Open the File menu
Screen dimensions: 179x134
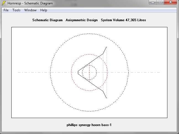click(6, 10)
